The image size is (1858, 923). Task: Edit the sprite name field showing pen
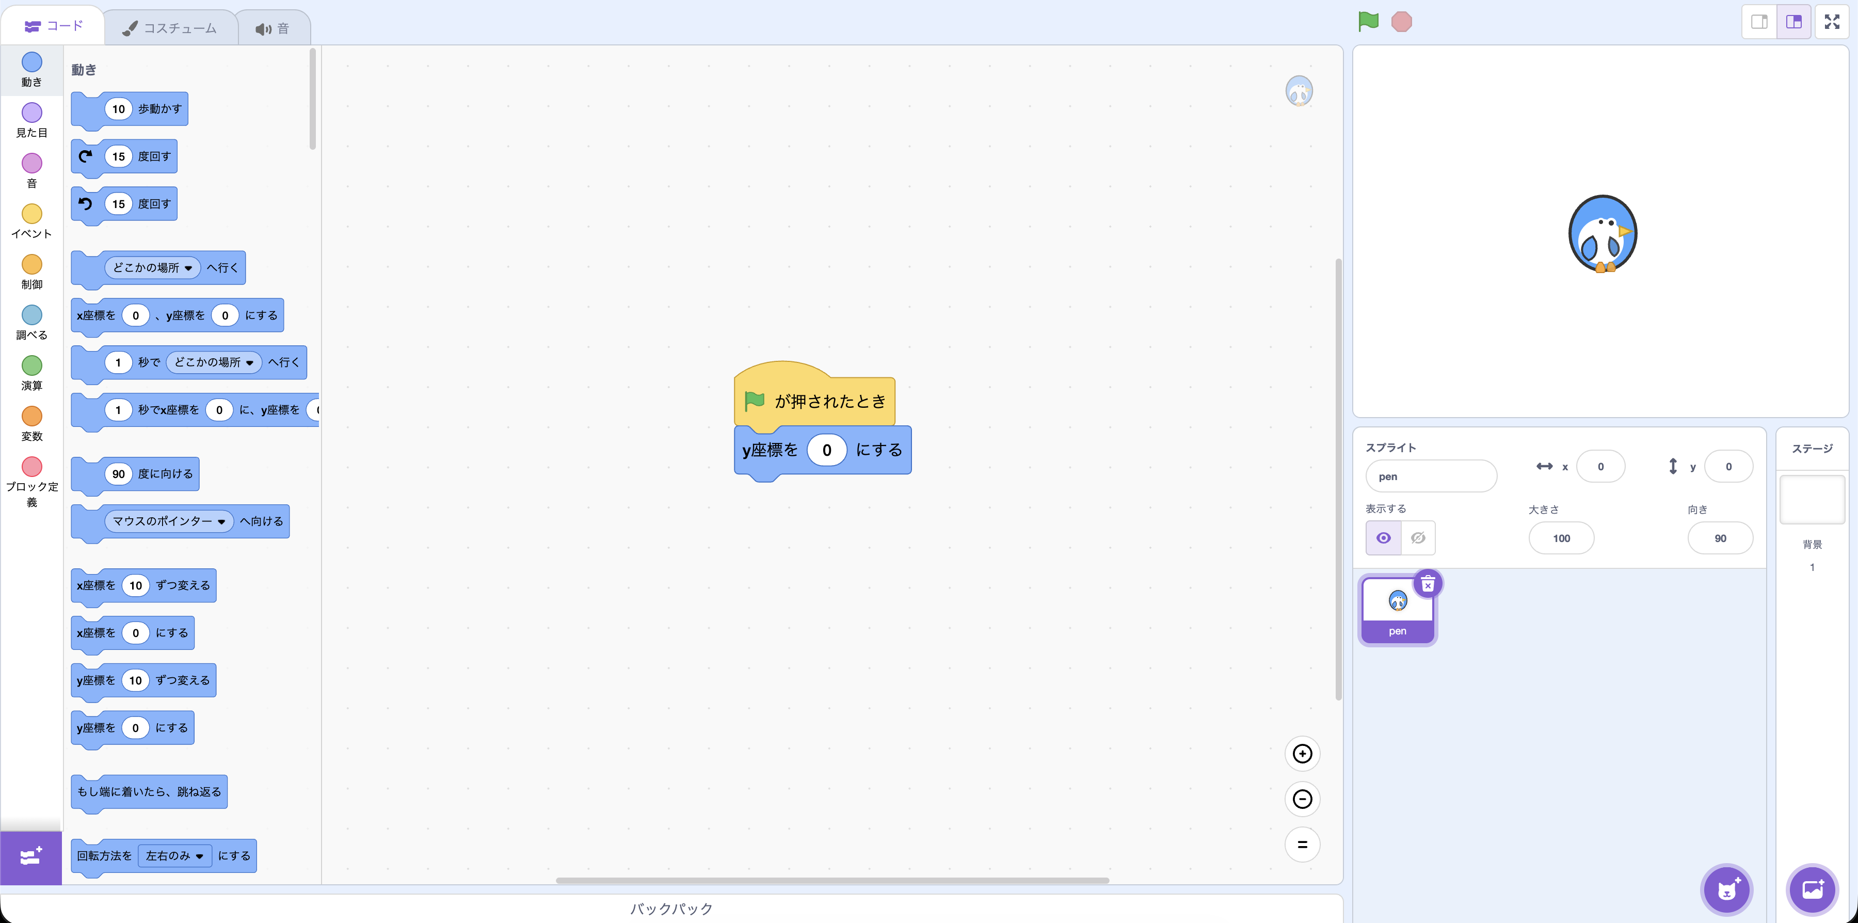(x=1431, y=475)
